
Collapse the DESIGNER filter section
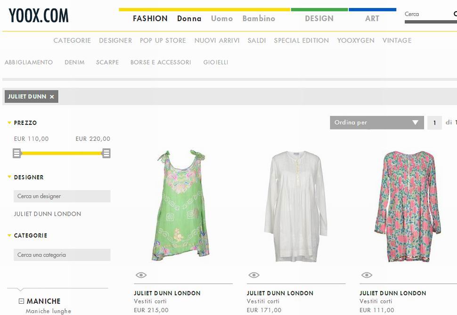point(9,177)
